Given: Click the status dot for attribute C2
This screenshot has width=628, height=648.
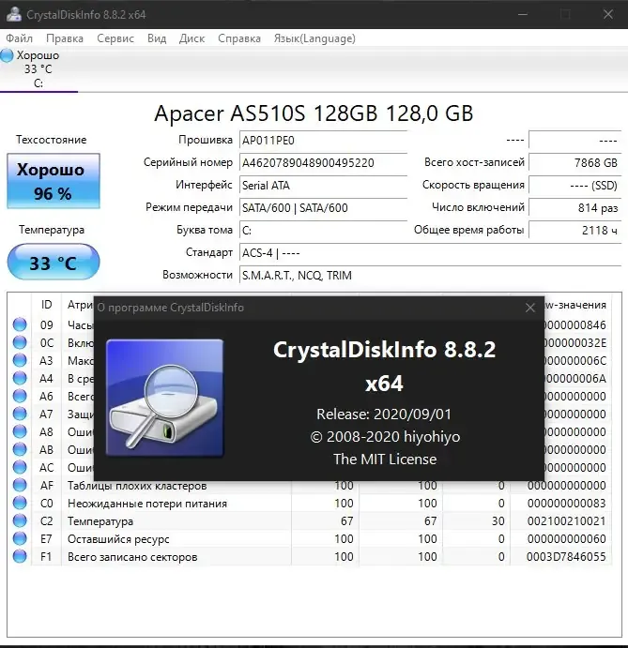Looking at the screenshot, I should pos(20,520).
